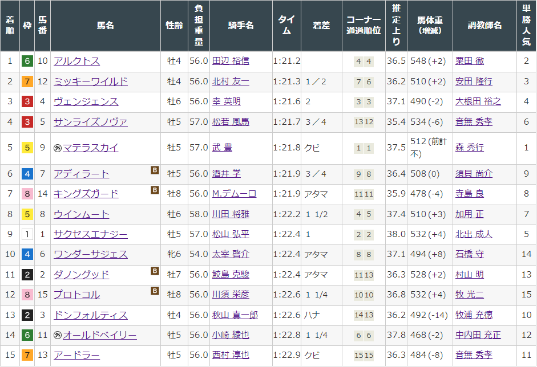Click blinker B icon for キングズガード
537x367 pixels.
(x=155, y=190)
